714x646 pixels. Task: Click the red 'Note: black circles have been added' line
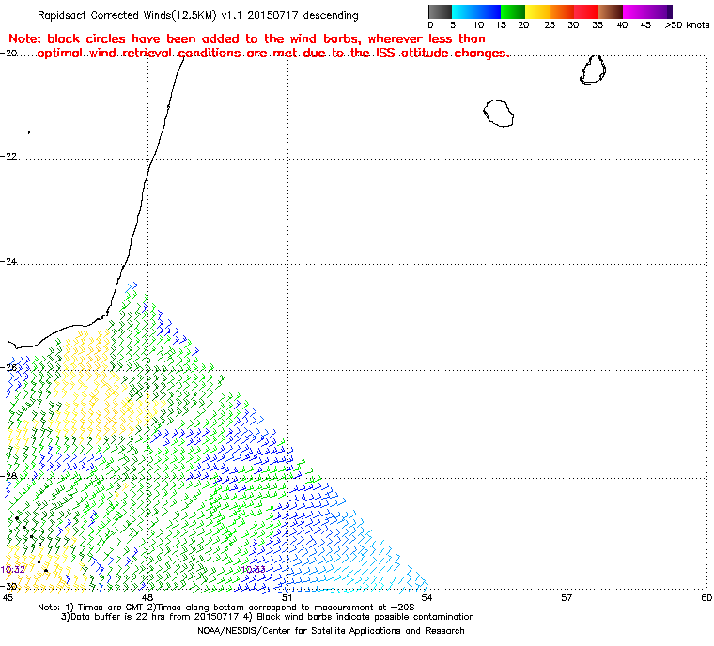[x=247, y=38]
